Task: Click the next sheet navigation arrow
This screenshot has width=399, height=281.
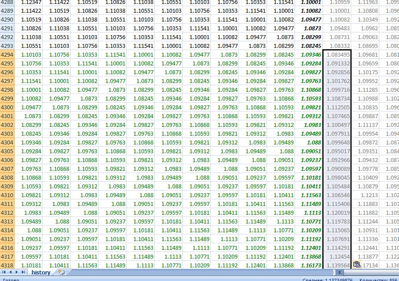Action: [x=18, y=273]
